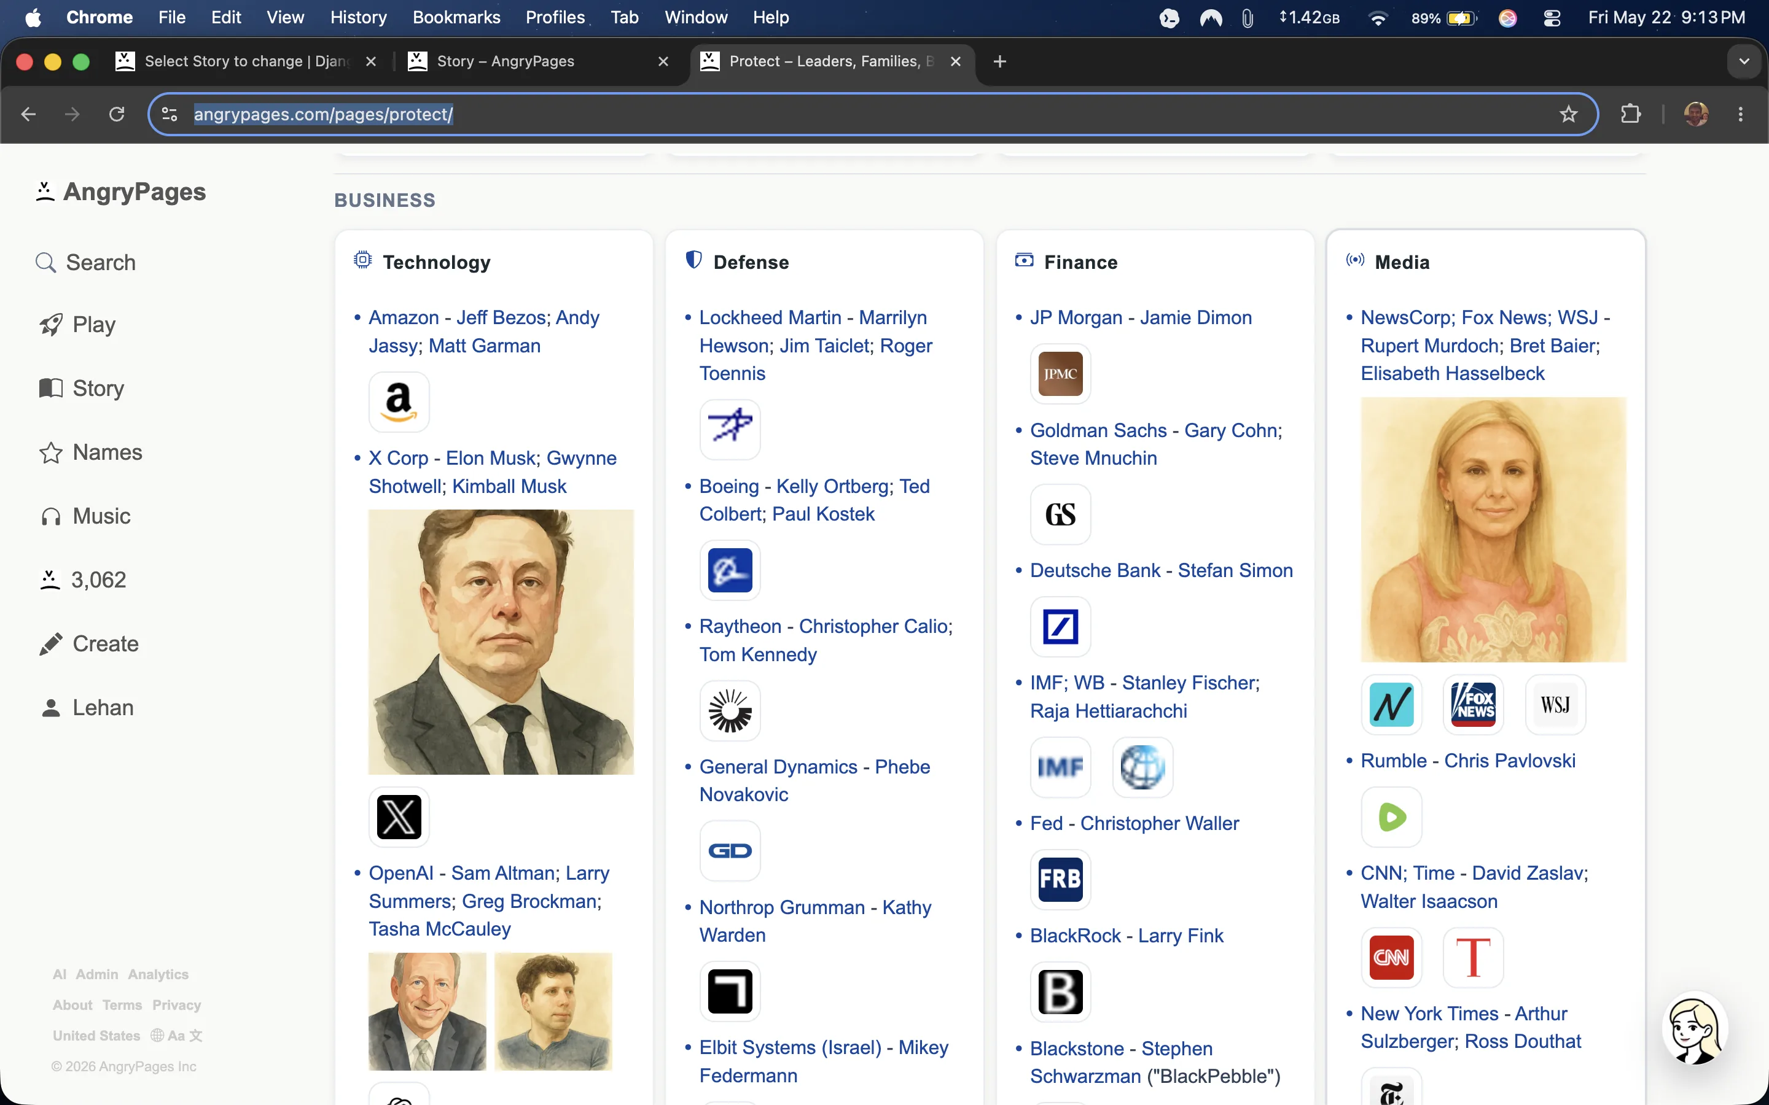Viewport: 1769px width, 1105px height.
Task: Expand the tab search dropdown arrow
Action: pyautogui.click(x=1744, y=61)
